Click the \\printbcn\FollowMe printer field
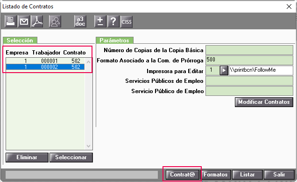 point(261,70)
